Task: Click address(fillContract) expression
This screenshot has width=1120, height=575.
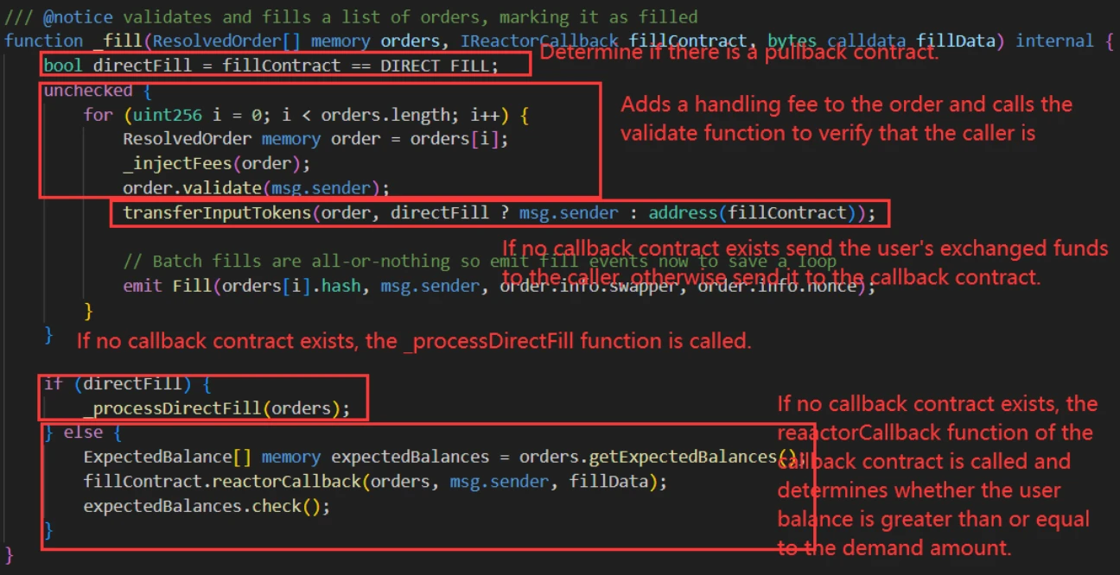Action: point(754,212)
